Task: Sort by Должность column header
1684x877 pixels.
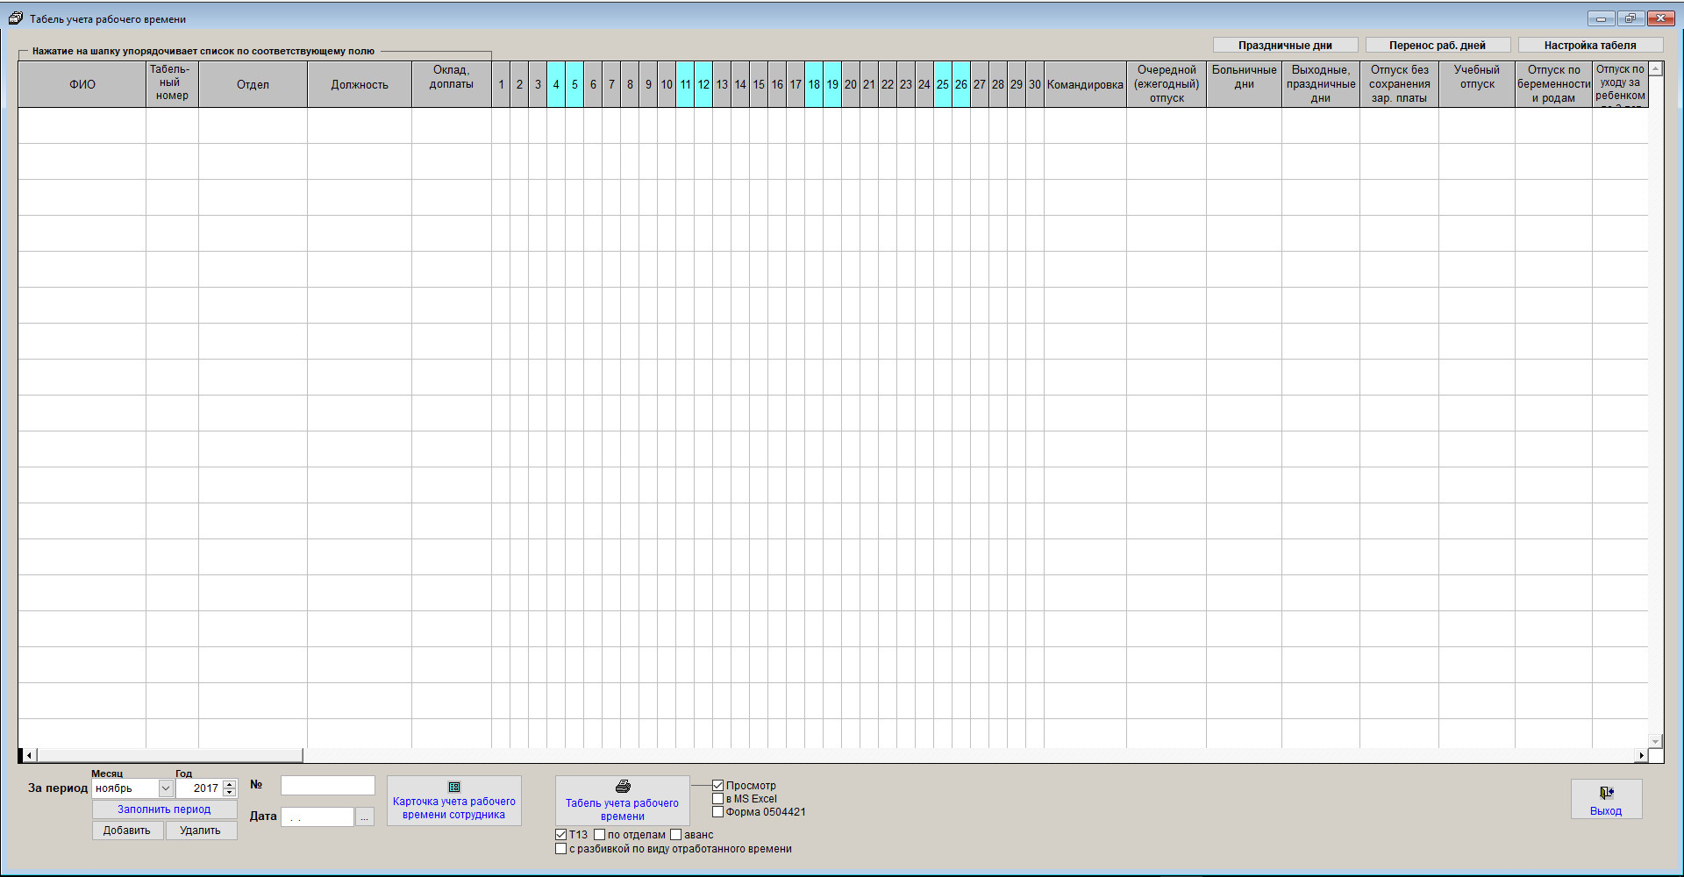Action: [x=360, y=84]
